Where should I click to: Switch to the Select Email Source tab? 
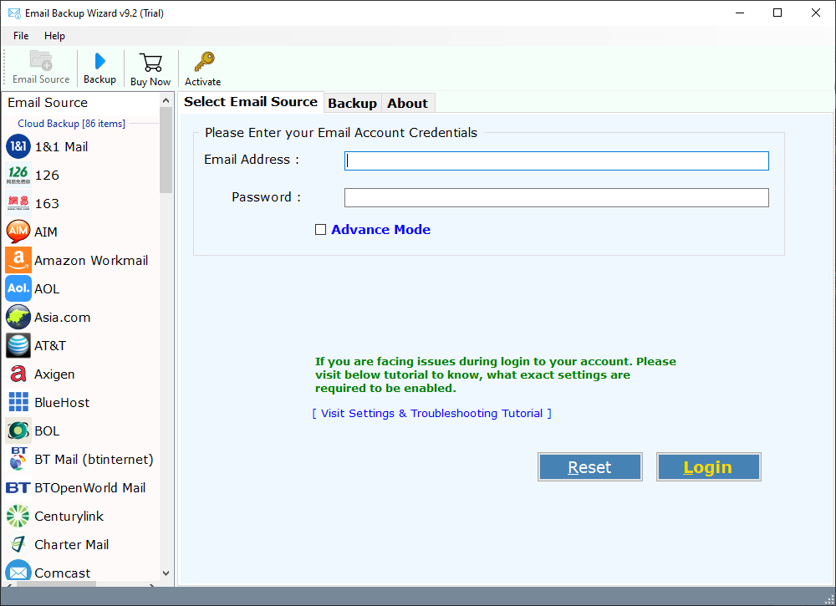[x=251, y=102]
